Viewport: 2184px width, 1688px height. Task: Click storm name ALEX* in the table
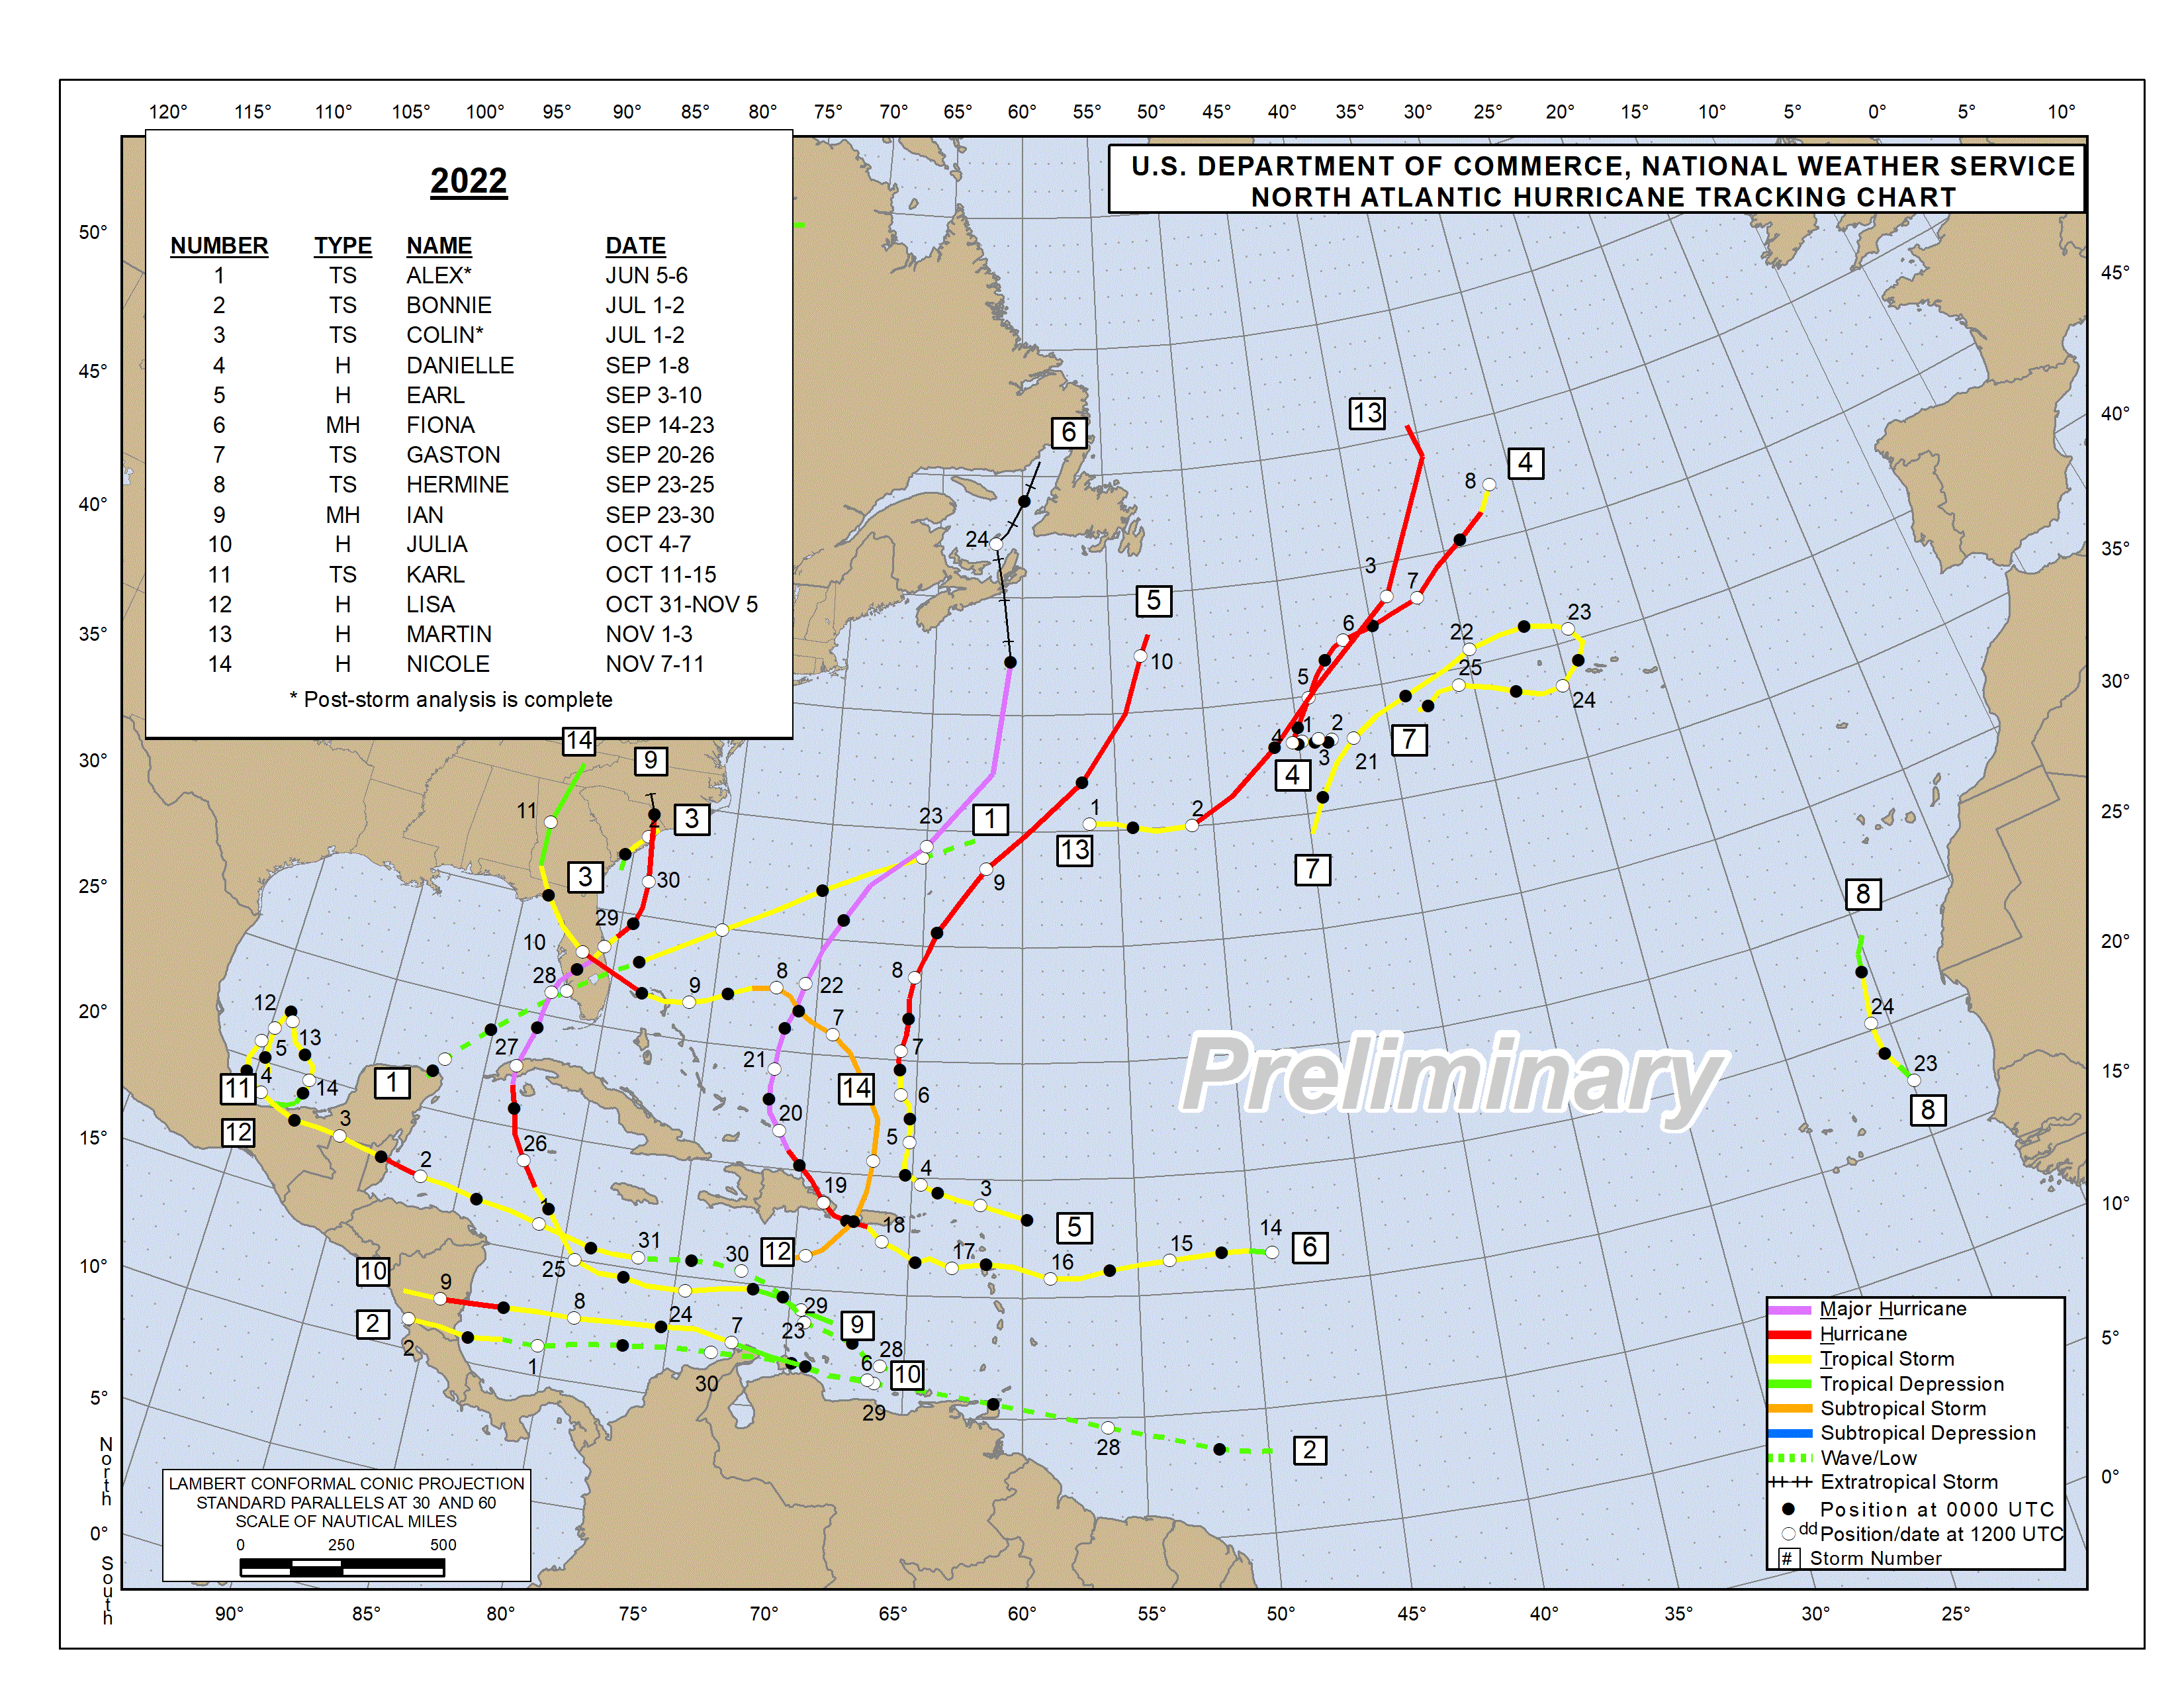click(439, 276)
